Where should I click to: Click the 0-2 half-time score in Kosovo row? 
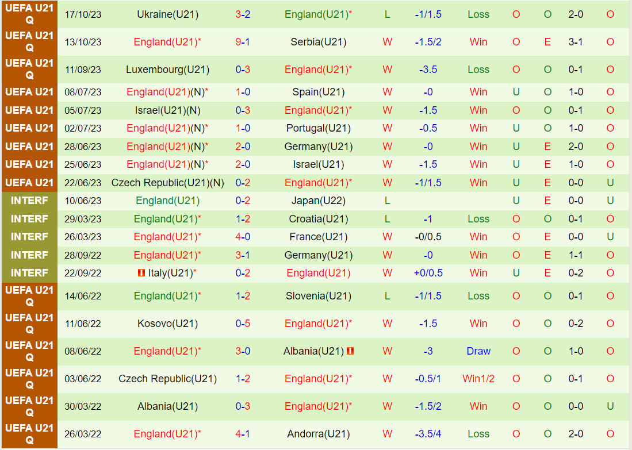point(576,324)
